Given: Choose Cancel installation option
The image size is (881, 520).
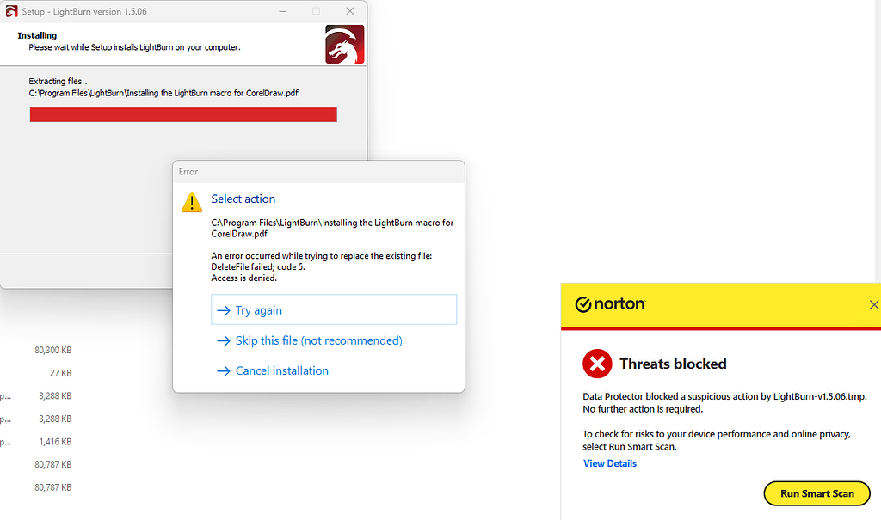Looking at the screenshot, I should coord(281,370).
